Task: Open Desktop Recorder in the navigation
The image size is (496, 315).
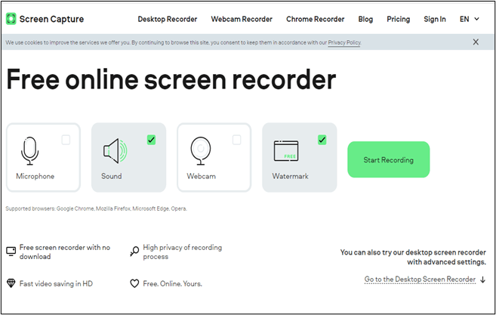Action: [168, 20]
